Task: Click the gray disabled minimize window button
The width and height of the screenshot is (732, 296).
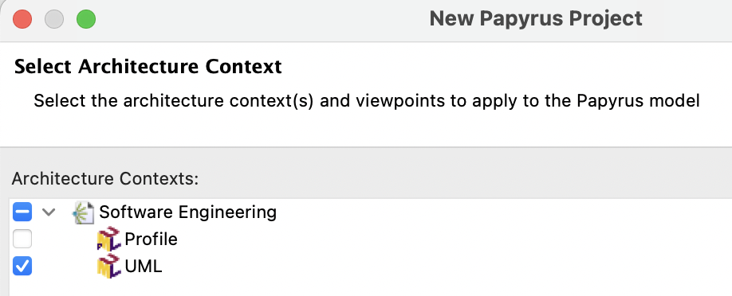Action: (x=54, y=20)
